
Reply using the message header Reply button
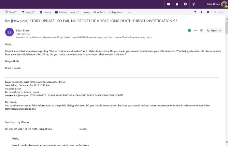[x=212, y=30]
